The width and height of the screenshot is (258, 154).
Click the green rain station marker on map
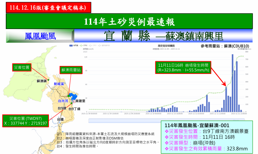(68, 96)
